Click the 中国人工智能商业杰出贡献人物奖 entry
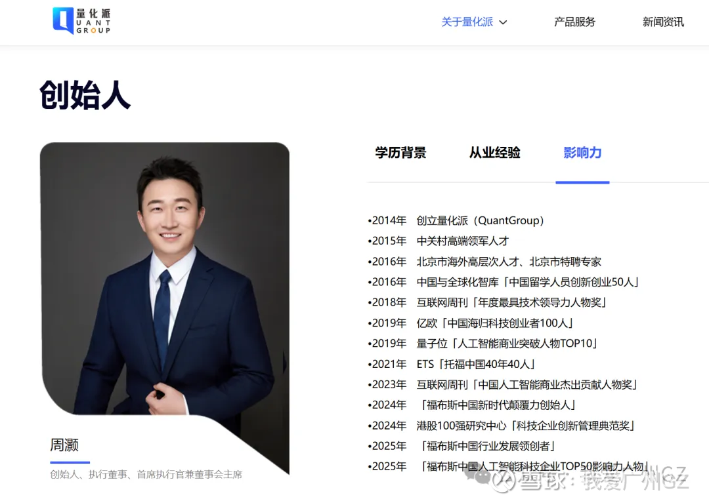The height and width of the screenshot is (503, 709). (503, 384)
